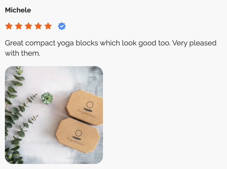Click the blue verified buyer badge
This screenshot has height=169, width=227.
[x=62, y=26]
